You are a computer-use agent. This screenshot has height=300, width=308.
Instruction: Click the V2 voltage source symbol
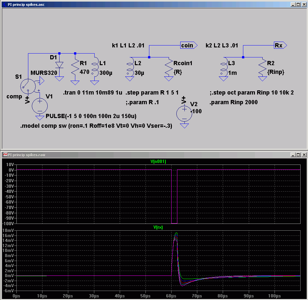(x=184, y=114)
